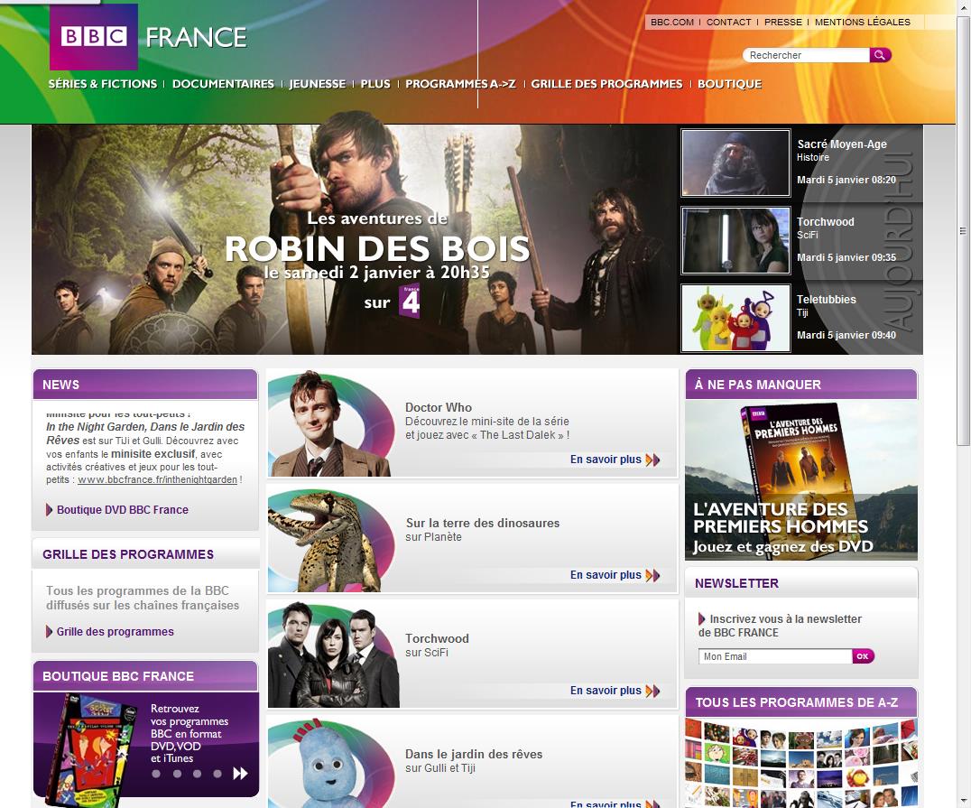Screen dimensions: 971x808
Task: Select the fourth carousel dot in Boutique BBC France
Action: pyautogui.click(x=217, y=774)
